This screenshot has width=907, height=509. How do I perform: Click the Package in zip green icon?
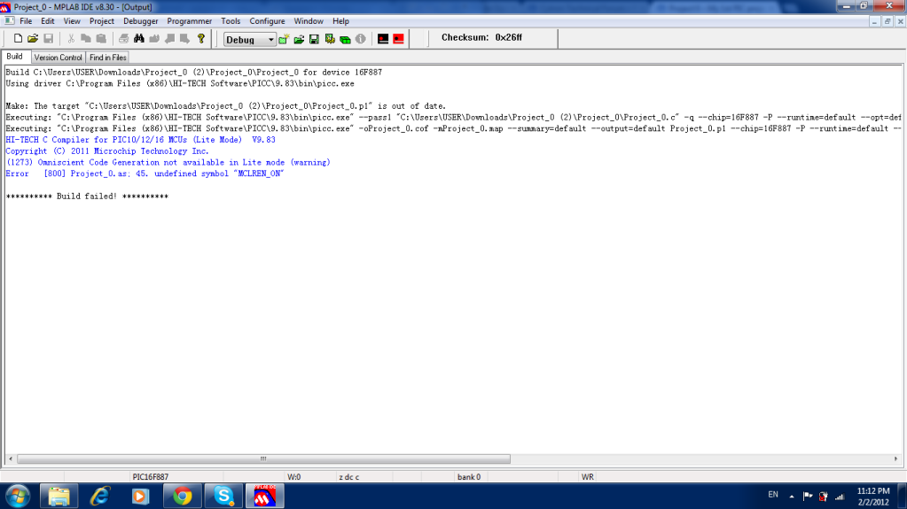click(x=345, y=39)
